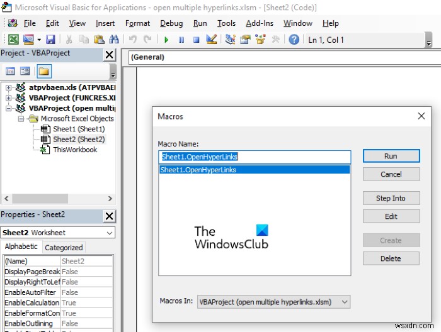This screenshot has width=441, height=332.
Task: Expand the VBAProject (FUNCRES) node
Action: tap(8, 98)
